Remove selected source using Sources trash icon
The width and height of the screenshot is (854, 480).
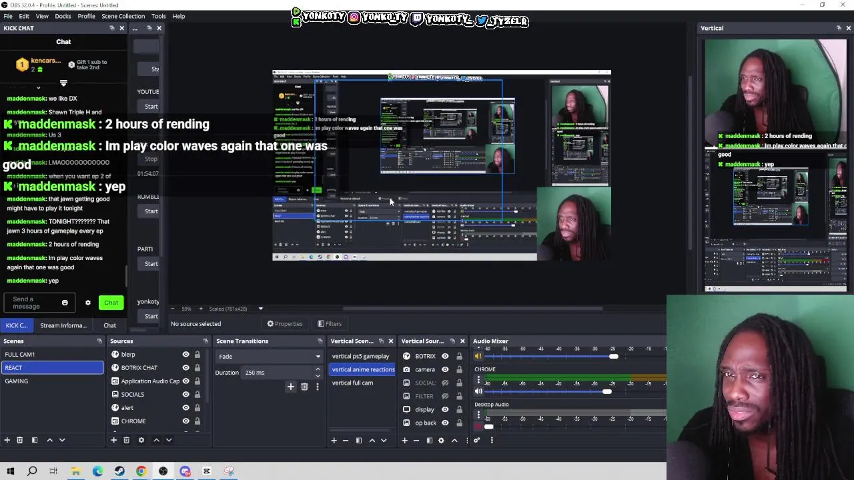pyautogui.click(x=126, y=440)
